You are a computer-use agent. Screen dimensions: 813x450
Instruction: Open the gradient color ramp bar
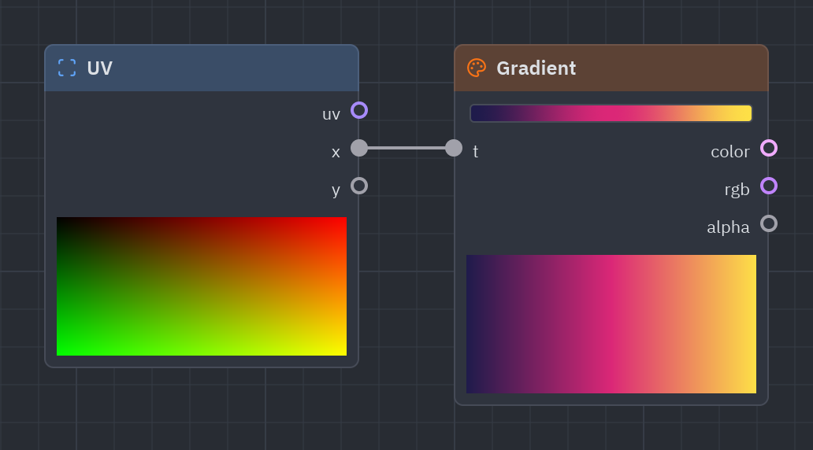611,113
